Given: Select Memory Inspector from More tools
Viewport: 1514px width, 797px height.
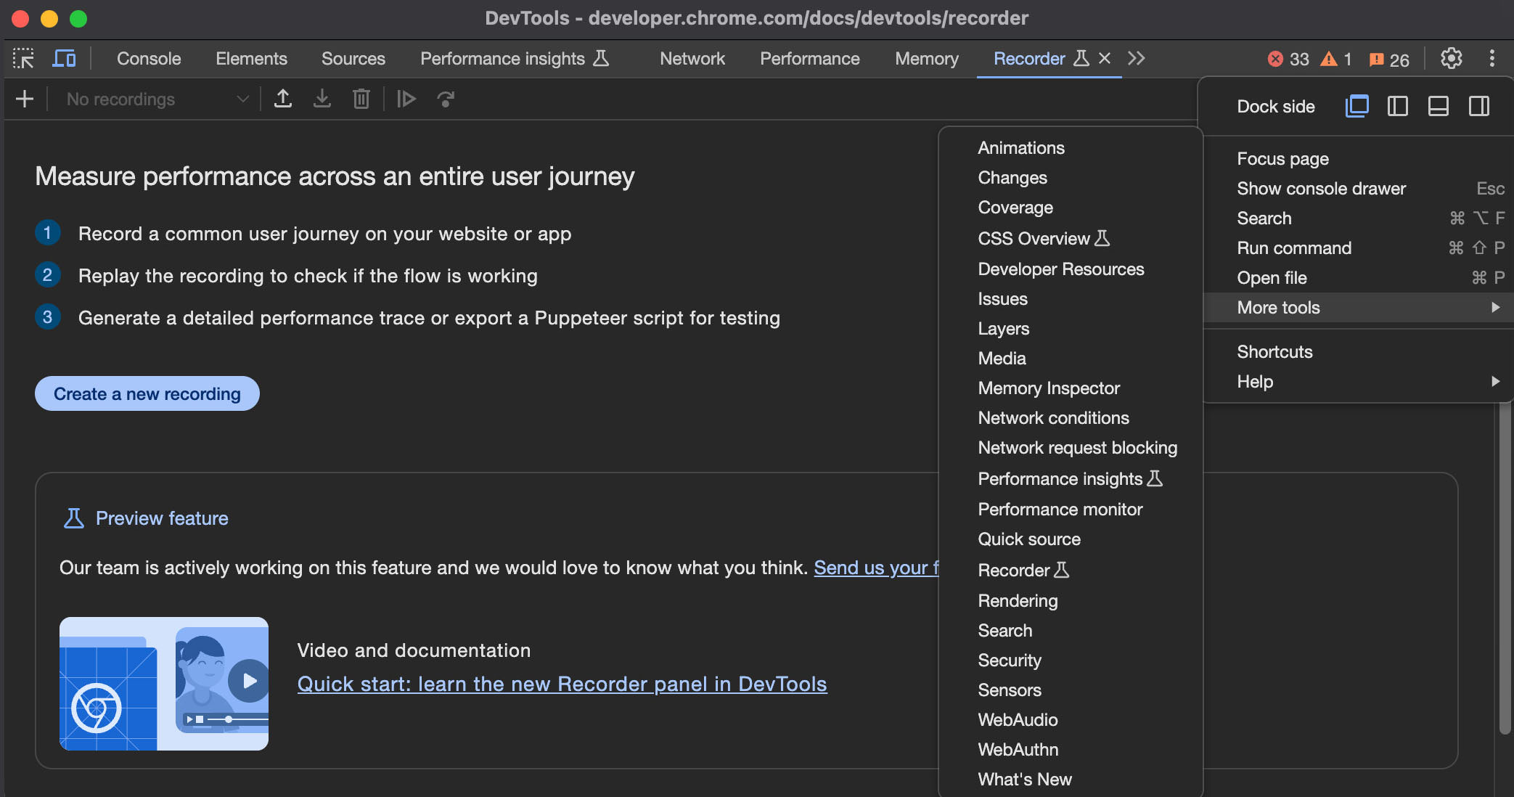Looking at the screenshot, I should 1049,388.
